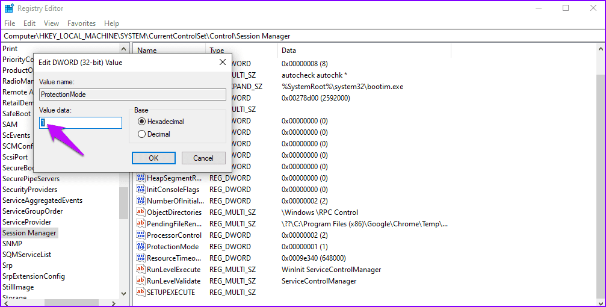Viewport: 606px width, 307px height.
Task: Click the registry path address bar
Action: point(303,36)
